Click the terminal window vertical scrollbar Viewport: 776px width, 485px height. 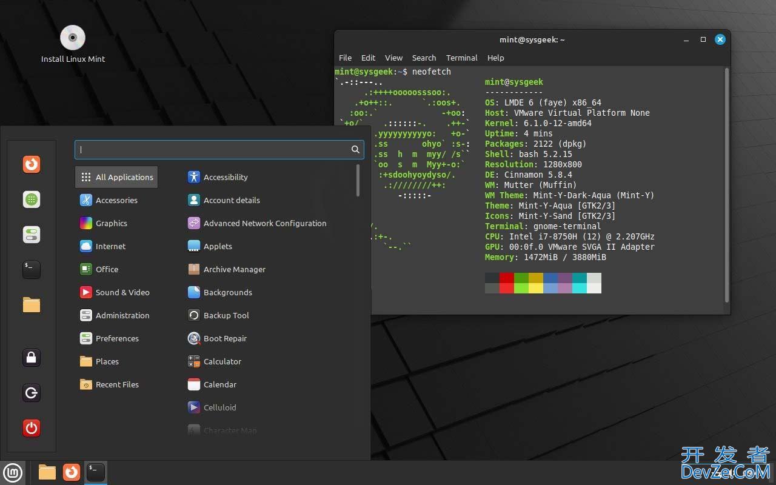(726, 185)
